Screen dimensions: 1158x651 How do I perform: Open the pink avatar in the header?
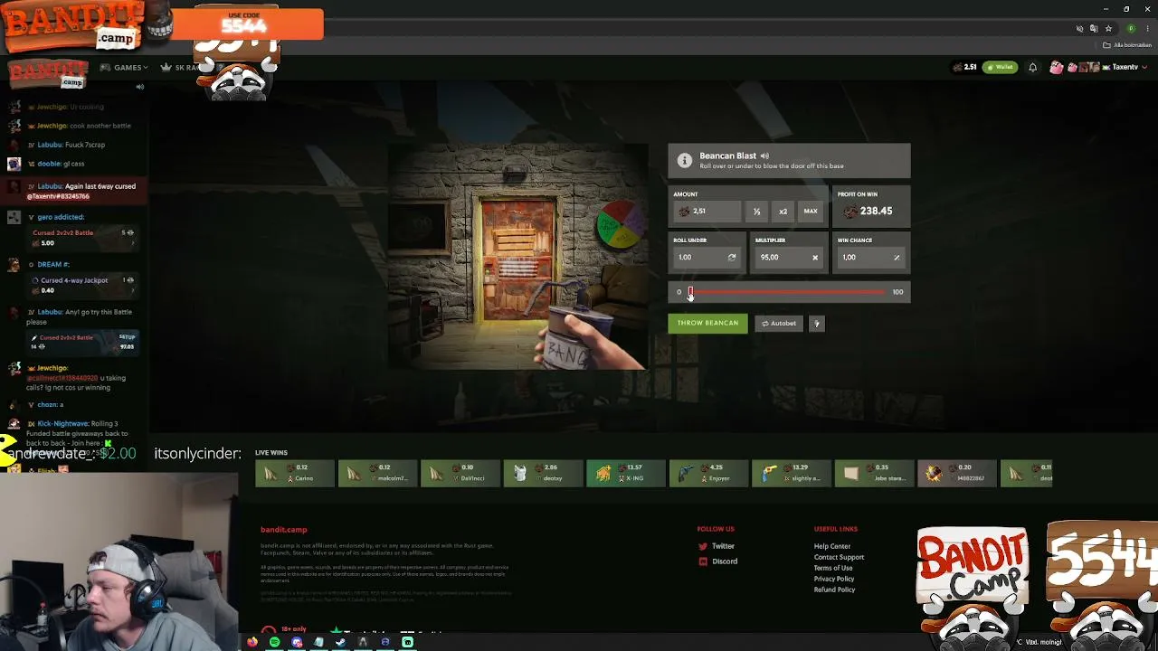[x=1057, y=67]
